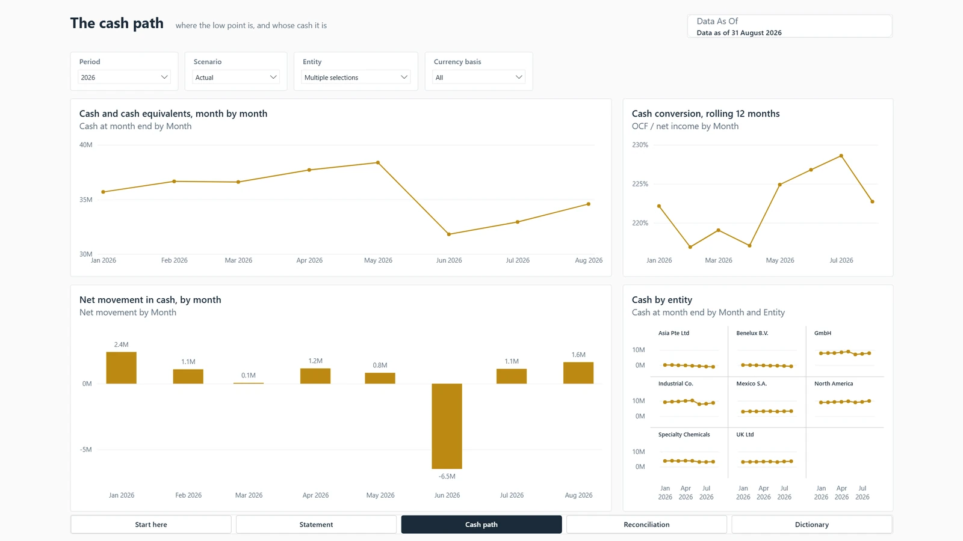The height and width of the screenshot is (541, 963).
Task: Select the Benelux B.V. small multiple chart
Action: point(766,352)
